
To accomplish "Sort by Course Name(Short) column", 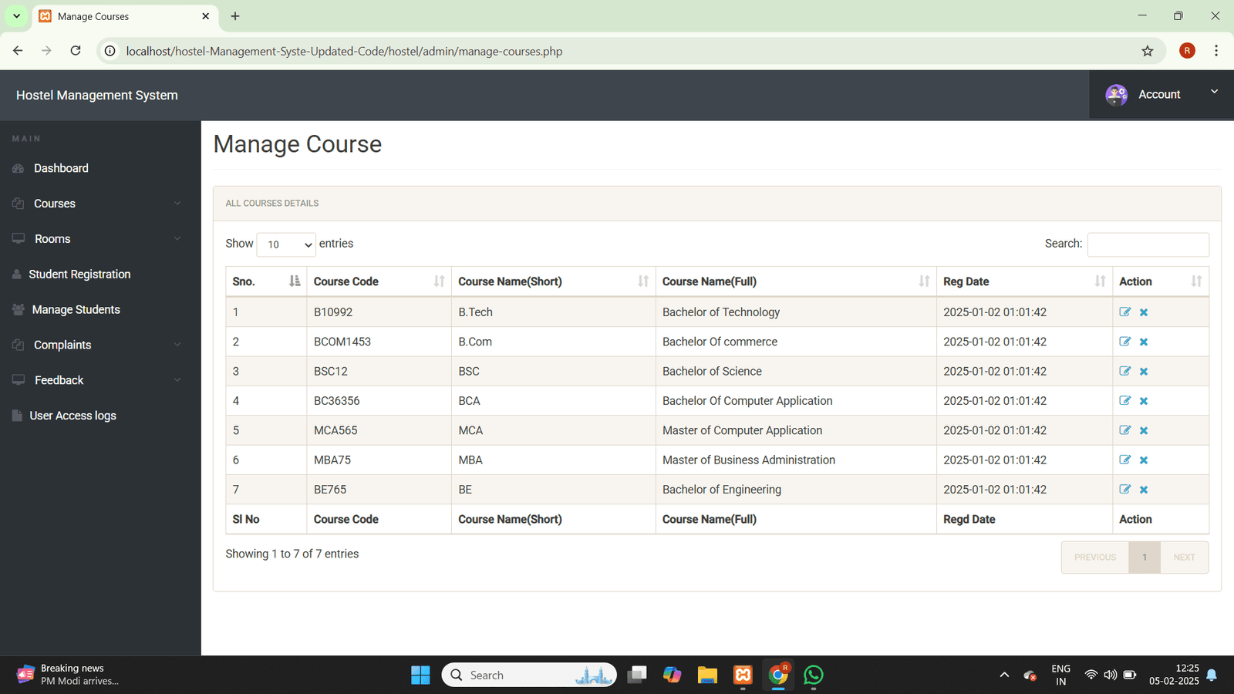I will 553,281.
